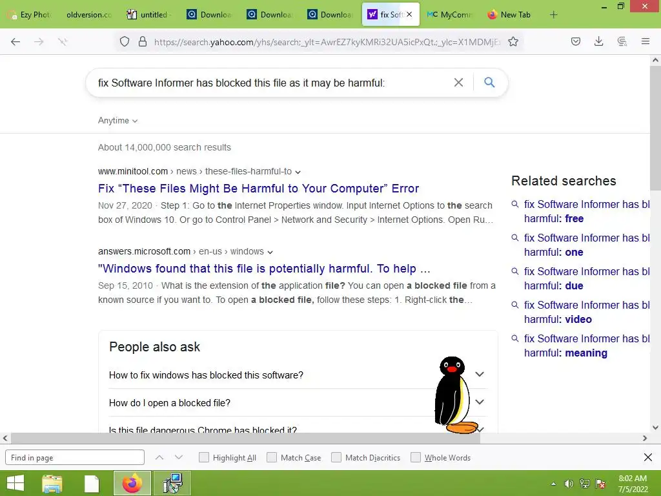
Task: Click Firefox icon in the taskbar
Action: (x=132, y=483)
